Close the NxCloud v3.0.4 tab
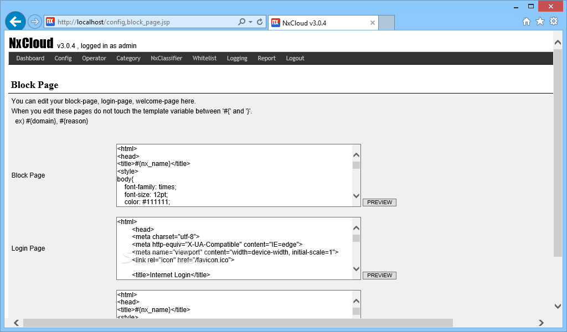This screenshot has width=567, height=332. [x=373, y=23]
